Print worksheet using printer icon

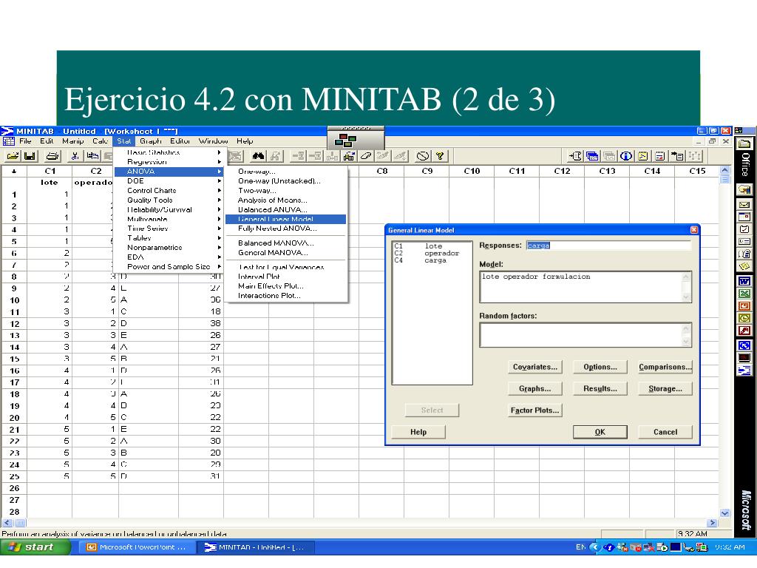52,156
